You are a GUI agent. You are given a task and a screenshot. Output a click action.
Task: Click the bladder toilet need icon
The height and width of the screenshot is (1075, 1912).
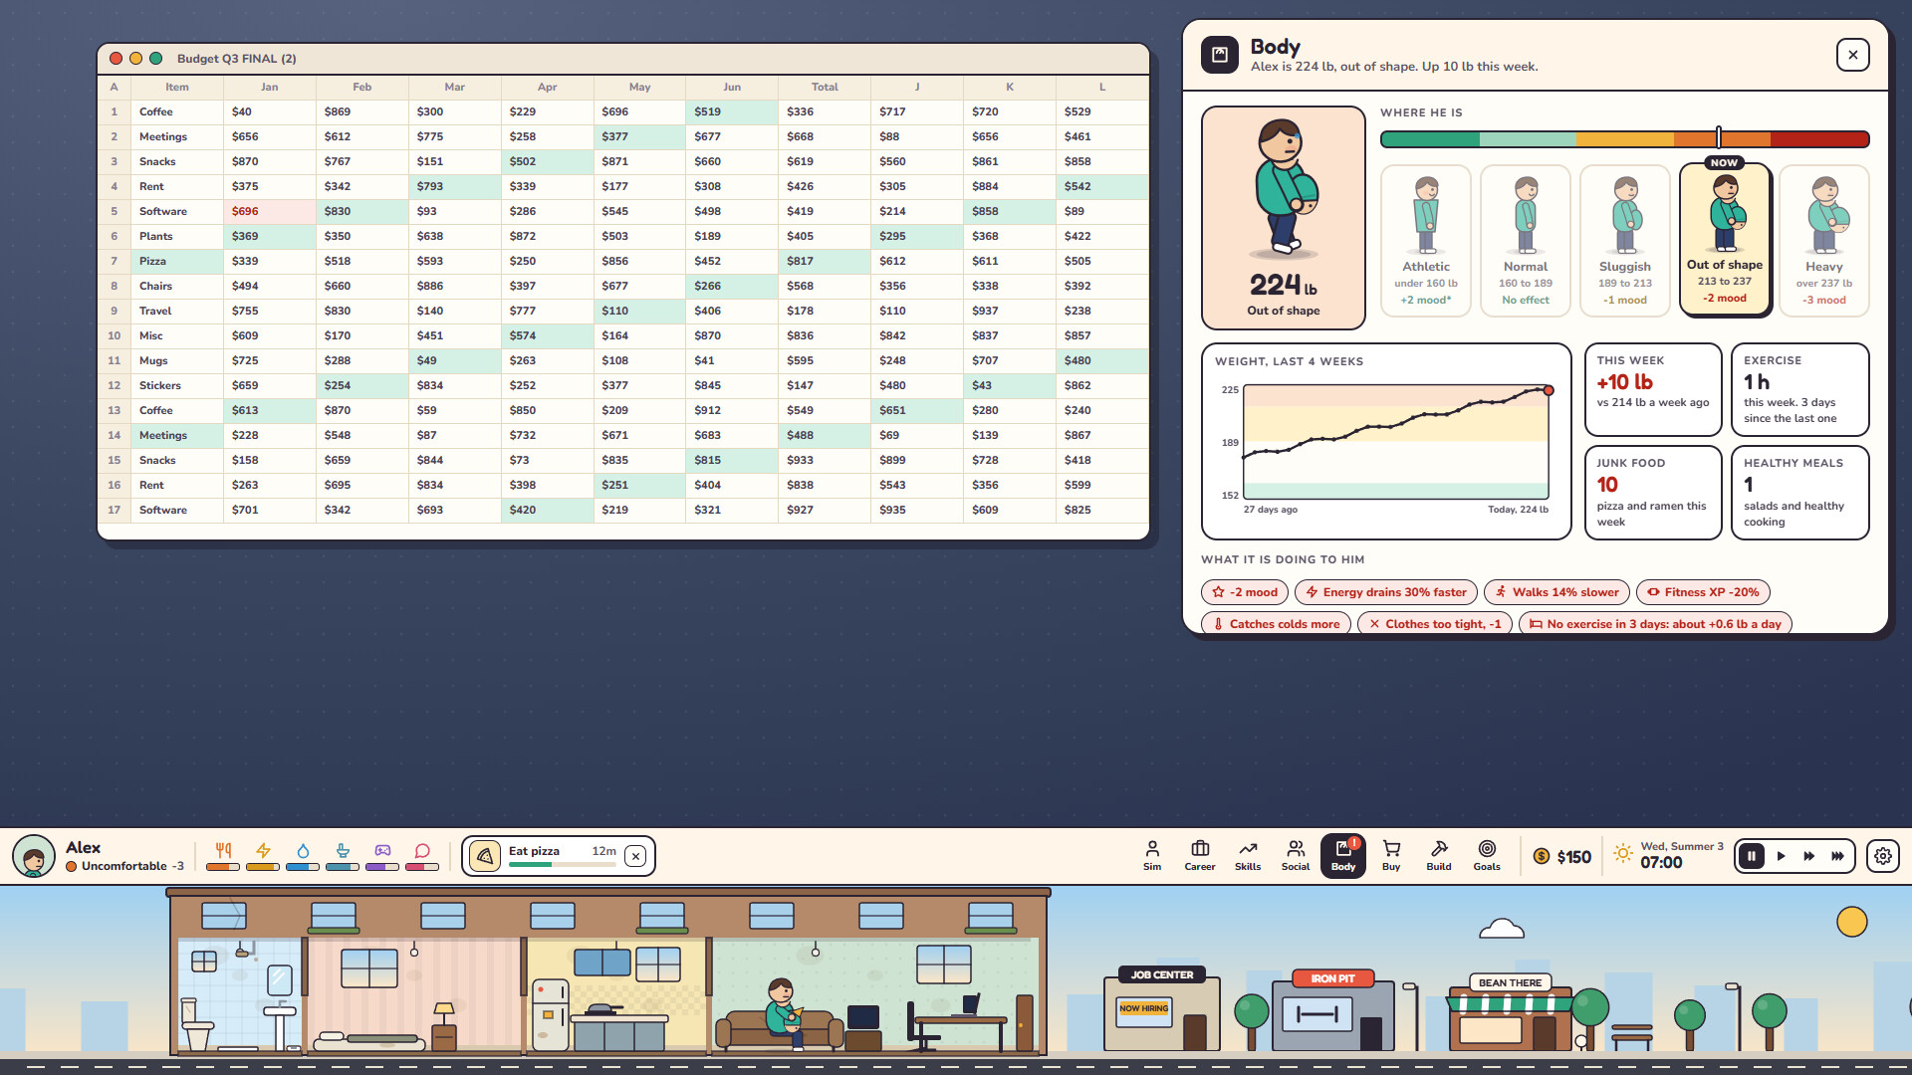tap(343, 850)
